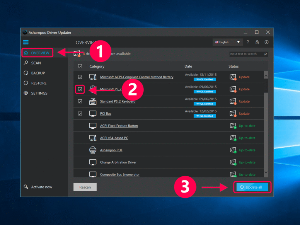This screenshot has height=225, width=300.
Task: Open the English language dropdown
Action: coord(227,42)
